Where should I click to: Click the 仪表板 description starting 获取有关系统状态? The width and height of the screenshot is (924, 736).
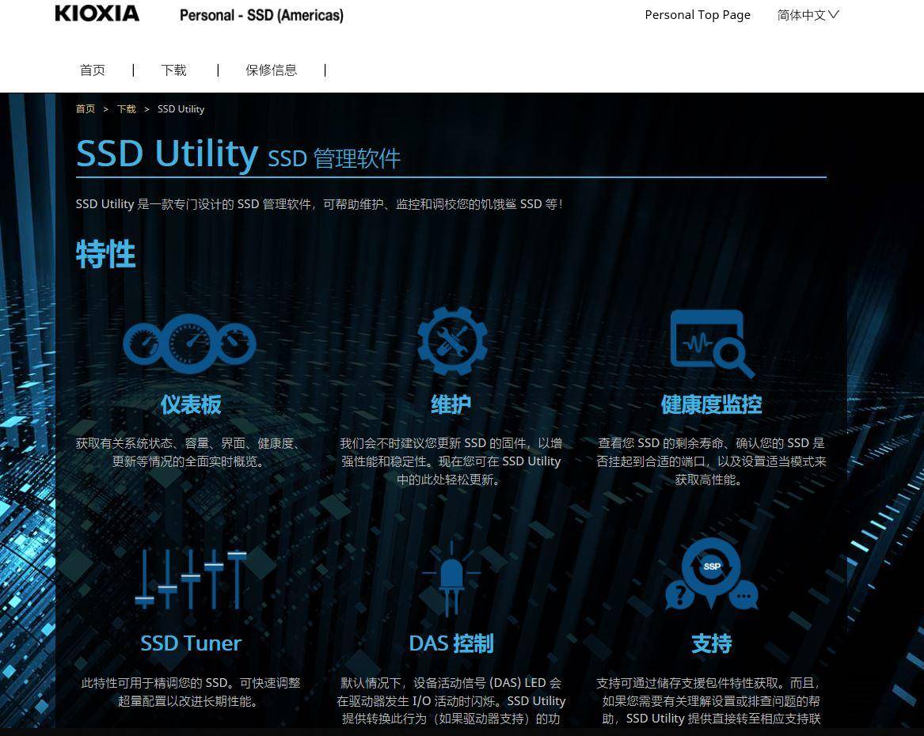click(x=188, y=452)
